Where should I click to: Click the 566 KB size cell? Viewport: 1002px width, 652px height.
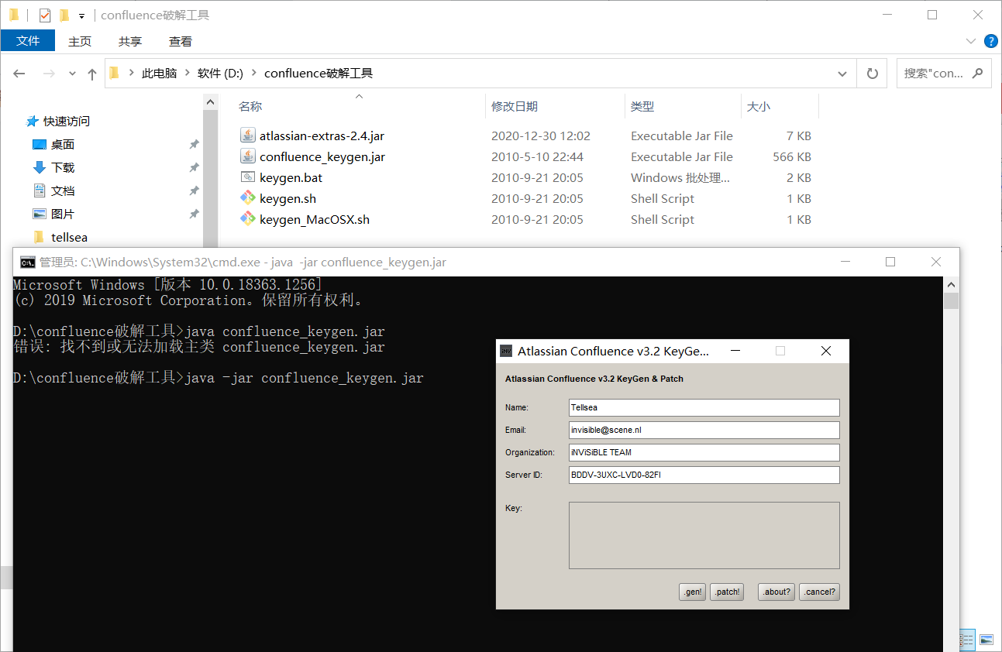click(792, 156)
